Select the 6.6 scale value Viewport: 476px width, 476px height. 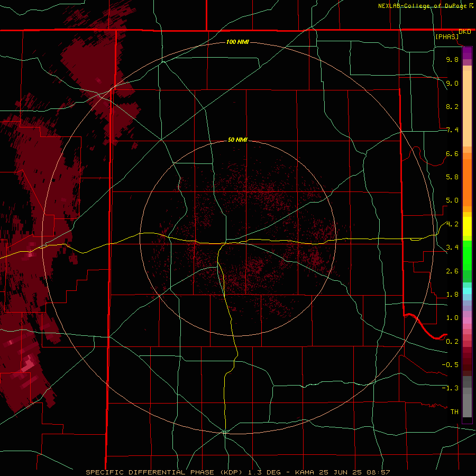(452, 153)
